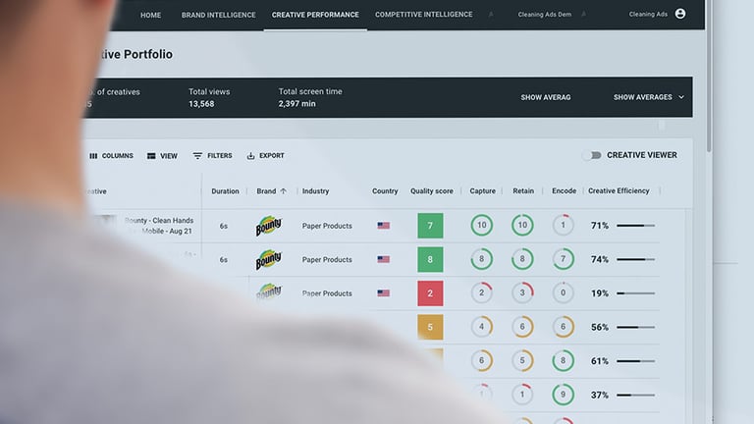Click the Show Averag button
Viewport: 754px width, 424px height.
coord(546,97)
